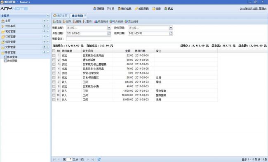
Task: Refresh the table via paging refresh icon
Action: [x=99, y=159]
